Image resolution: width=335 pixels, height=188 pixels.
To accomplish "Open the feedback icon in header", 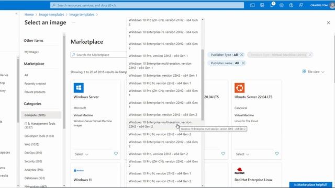I will tap(301, 5).
